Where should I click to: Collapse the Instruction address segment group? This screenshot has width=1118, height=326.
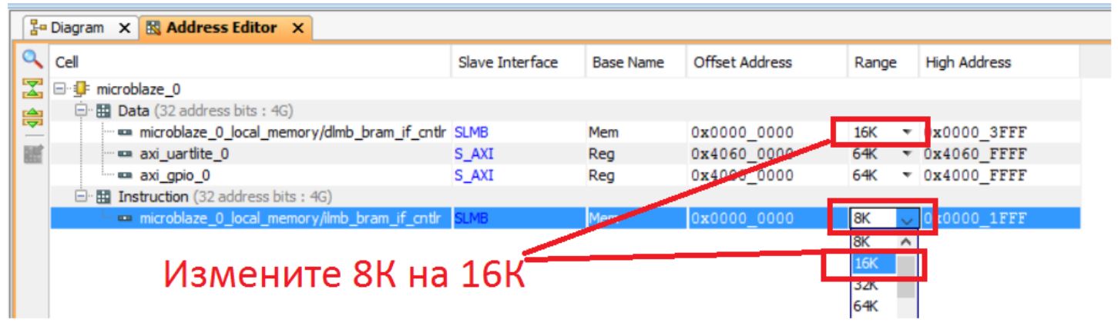coord(82,197)
